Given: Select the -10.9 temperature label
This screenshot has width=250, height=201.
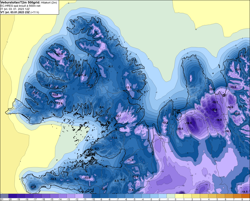Looking at the screenshot, I should coord(101,58).
